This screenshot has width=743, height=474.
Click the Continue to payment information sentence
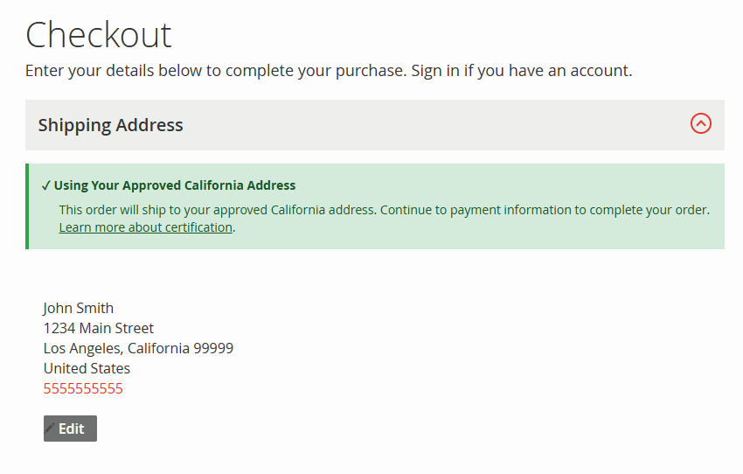click(x=545, y=210)
